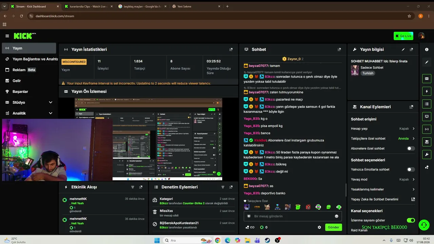This screenshot has height=244, width=434.
Task: Toggle the chat bubble icon in right sidebar
Action: point(427,116)
